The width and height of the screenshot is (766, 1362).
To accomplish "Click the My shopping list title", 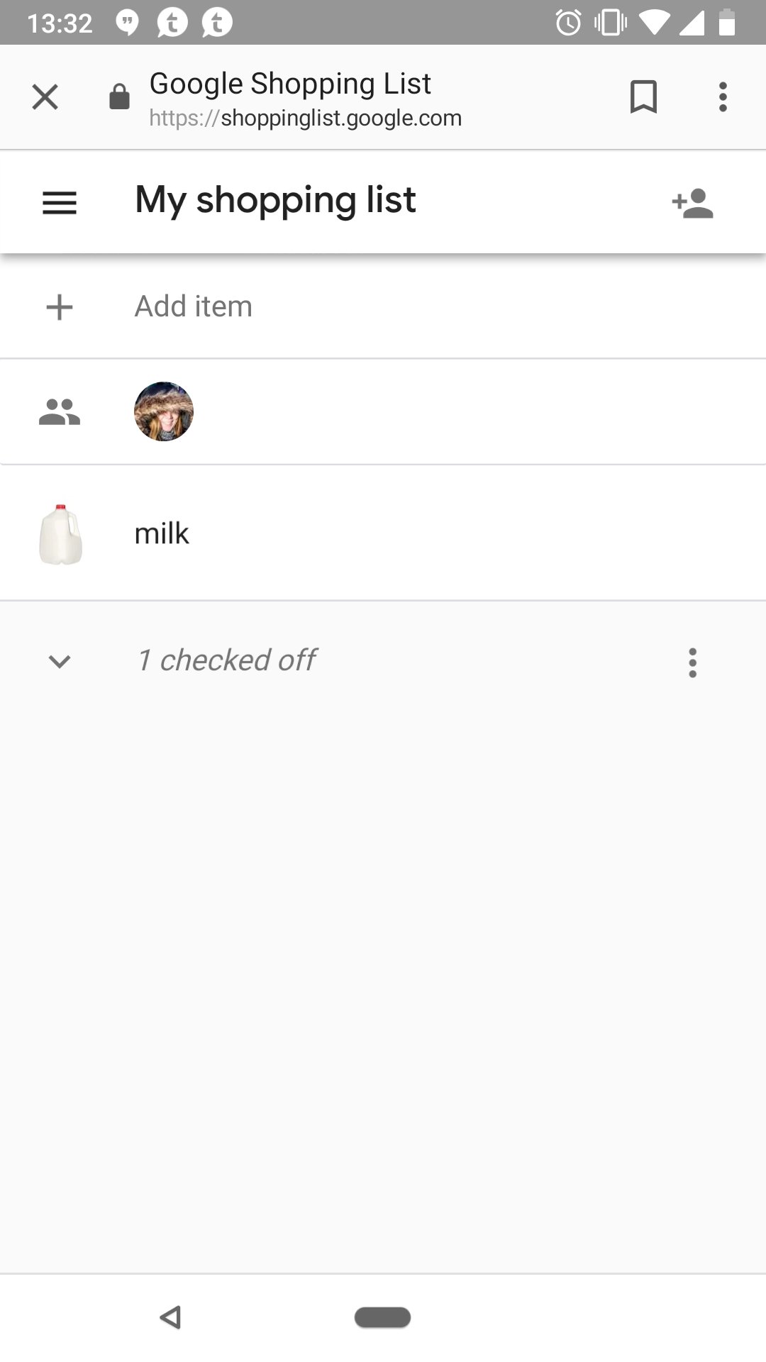I will [x=275, y=201].
